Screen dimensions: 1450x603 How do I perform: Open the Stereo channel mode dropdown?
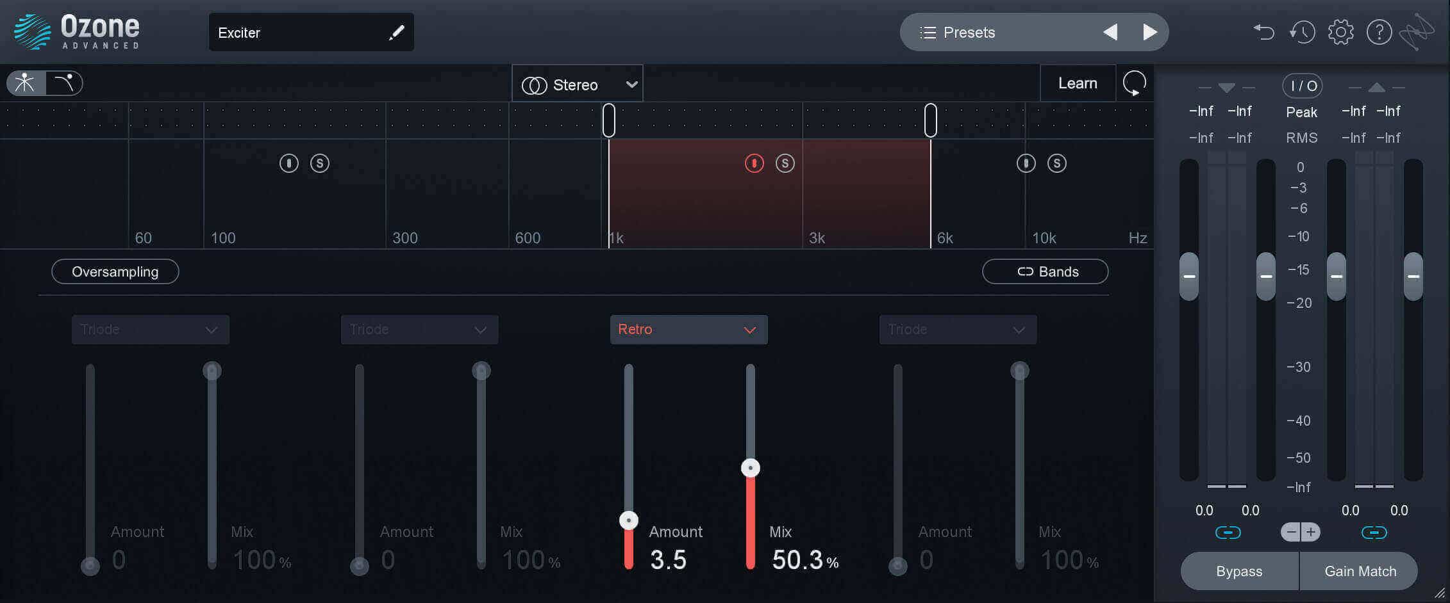pos(578,84)
